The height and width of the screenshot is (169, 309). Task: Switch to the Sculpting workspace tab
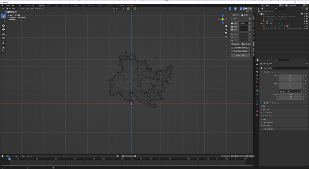pyautogui.click(x=56, y=6)
